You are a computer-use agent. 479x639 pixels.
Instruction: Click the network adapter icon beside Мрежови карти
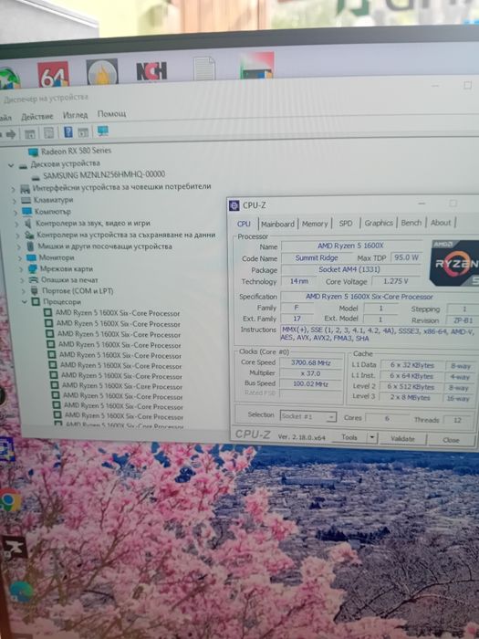coord(33,269)
